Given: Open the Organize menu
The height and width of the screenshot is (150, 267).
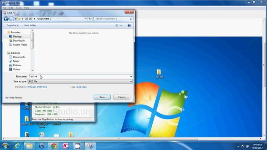Looking at the screenshot, I should tap(13, 25).
